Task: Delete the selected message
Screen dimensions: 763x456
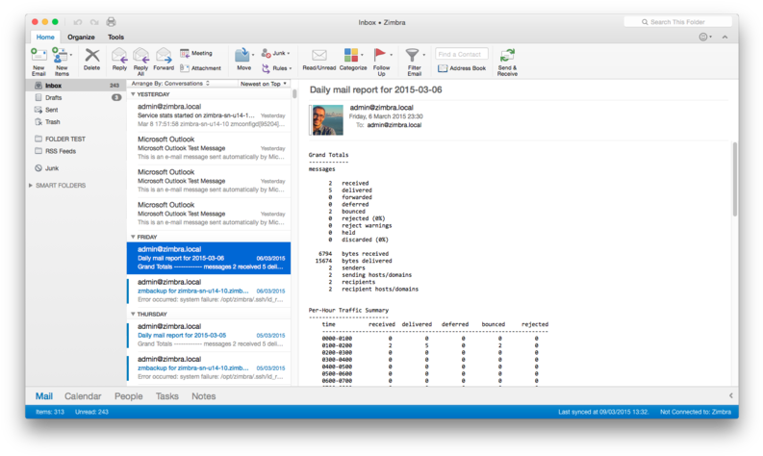Action: tap(91, 57)
